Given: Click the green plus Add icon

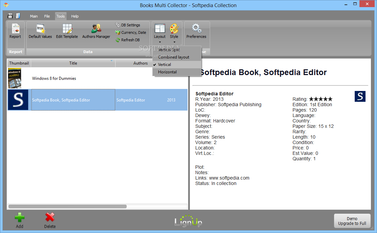Looking at the screenshot, I should [20, 217].
